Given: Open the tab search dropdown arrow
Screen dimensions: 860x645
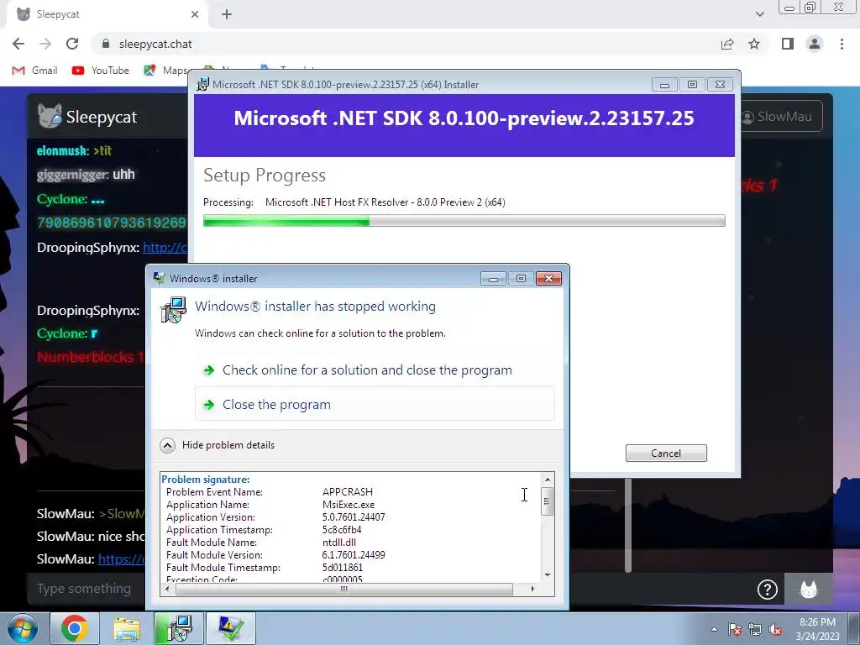Looking at the screenshot, I should [759, 14].
